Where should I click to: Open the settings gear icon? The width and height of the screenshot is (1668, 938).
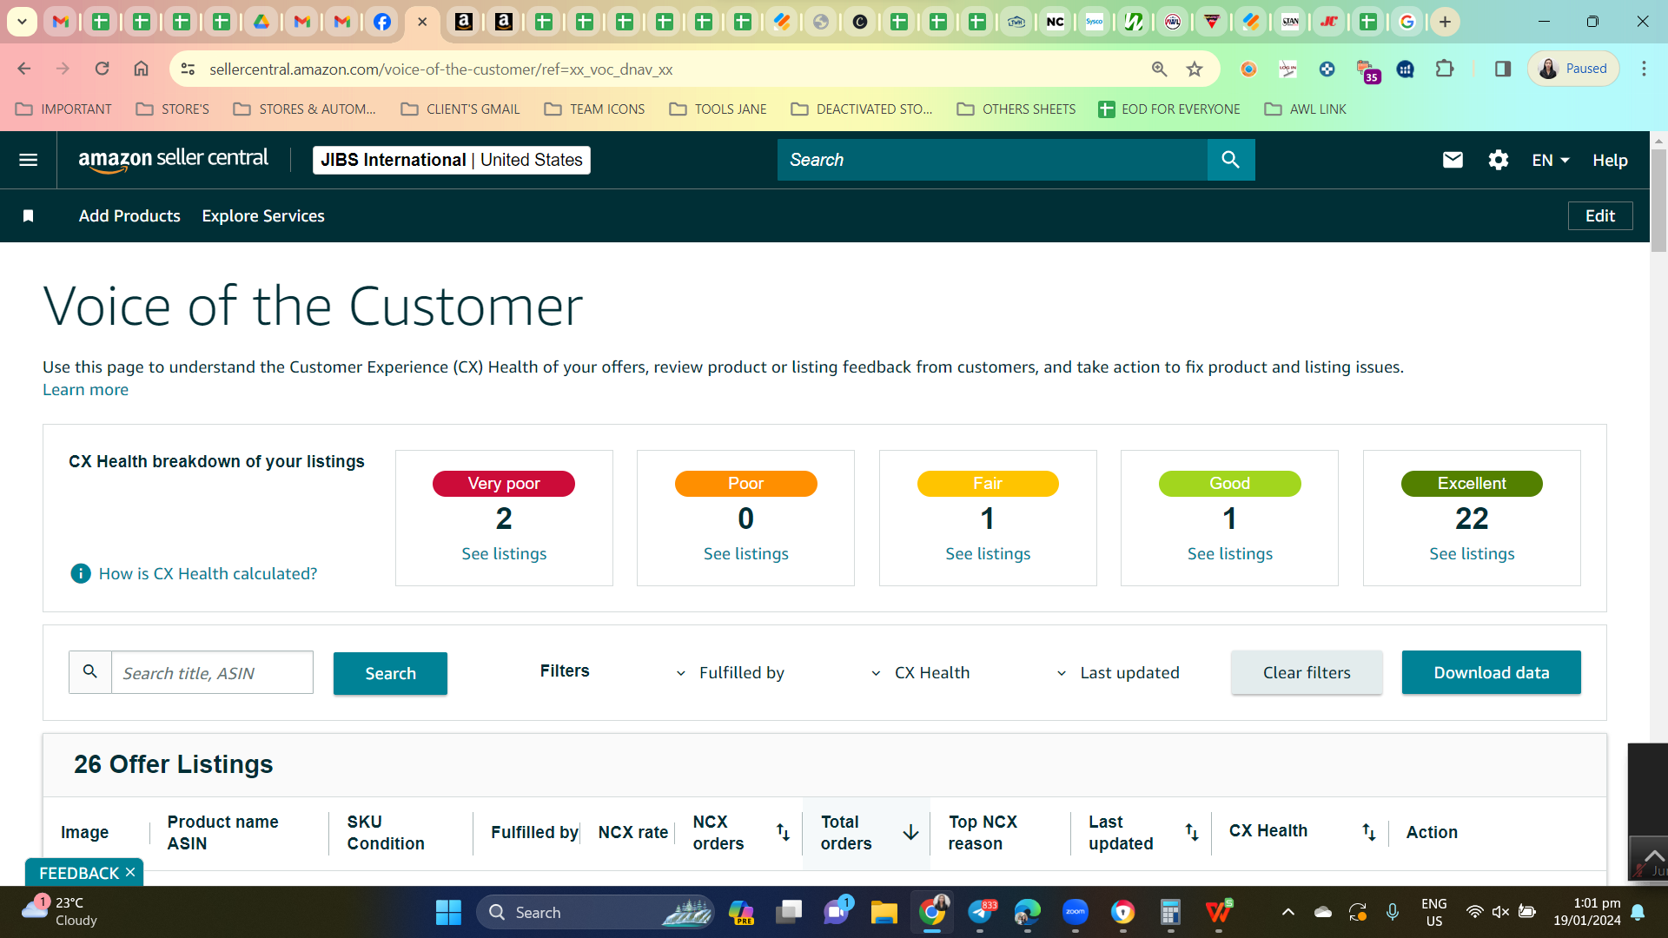pyautogui.click(x=1498, y=160)
